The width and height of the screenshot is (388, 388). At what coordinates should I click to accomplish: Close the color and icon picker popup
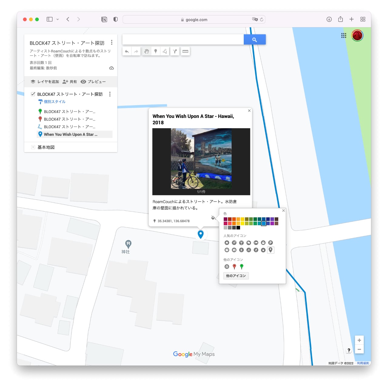click(x=283, y=210)
